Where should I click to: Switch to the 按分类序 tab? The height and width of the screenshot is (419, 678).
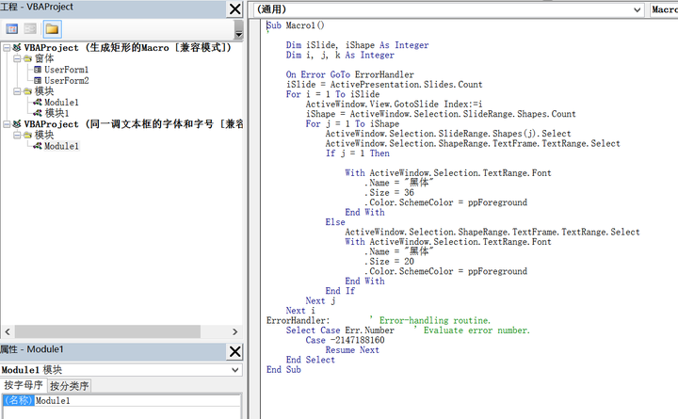click(x=69, y=386)
